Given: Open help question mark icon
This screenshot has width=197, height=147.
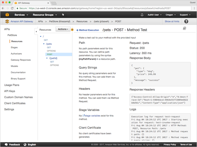Looking at the screenshot, I should [186, 22].
